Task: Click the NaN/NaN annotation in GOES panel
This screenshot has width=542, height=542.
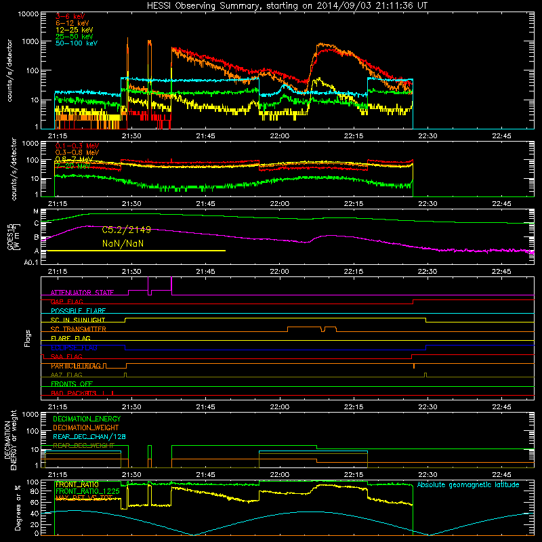Action: (123, 244)
